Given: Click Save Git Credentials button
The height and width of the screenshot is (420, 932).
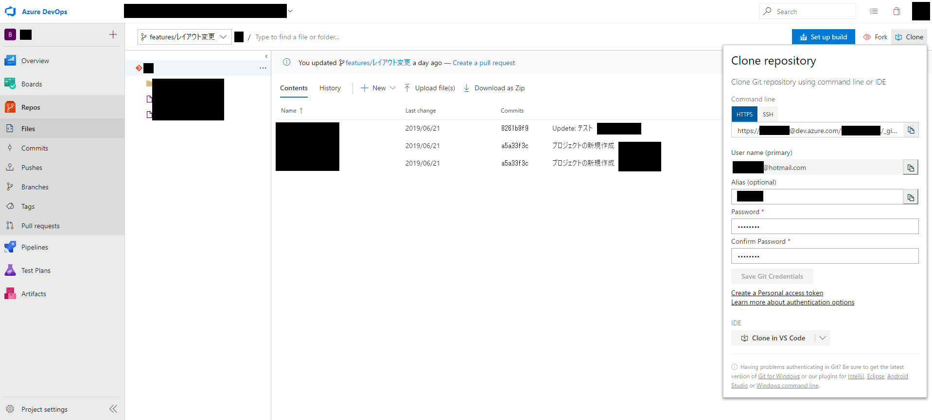Looking at the screenshot, I should tap(772, 276).
